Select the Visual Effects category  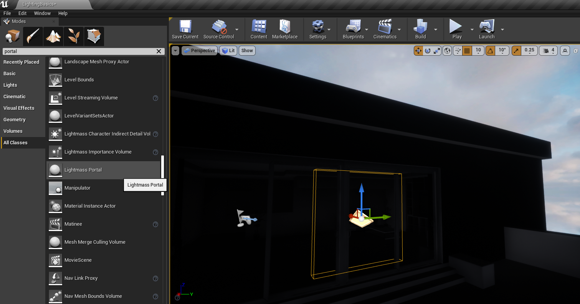point(23,108)
